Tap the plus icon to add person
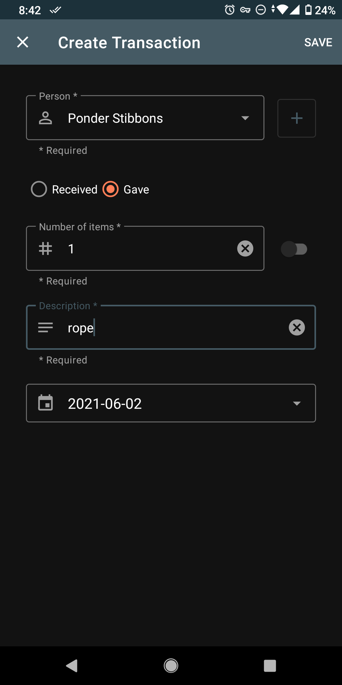The image size is (342, 685). click(x=296, y=118)
